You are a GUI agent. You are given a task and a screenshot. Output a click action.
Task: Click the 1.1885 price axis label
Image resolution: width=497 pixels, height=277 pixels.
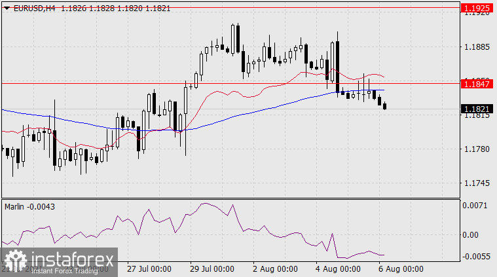point(476,47)
